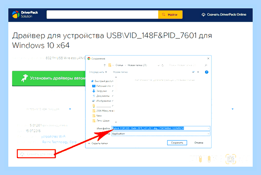Select the Новая папка (23) breadcrumb
Screen dimensions: 261x175
pyautogui.click(x=137, y=65)
